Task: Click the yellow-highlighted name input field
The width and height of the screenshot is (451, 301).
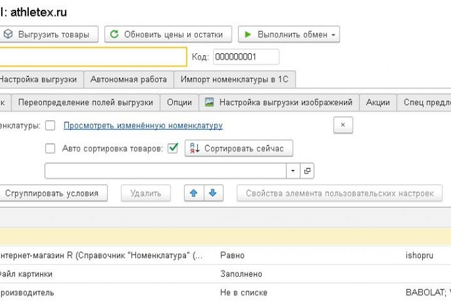Action: (x=93, y=56)
